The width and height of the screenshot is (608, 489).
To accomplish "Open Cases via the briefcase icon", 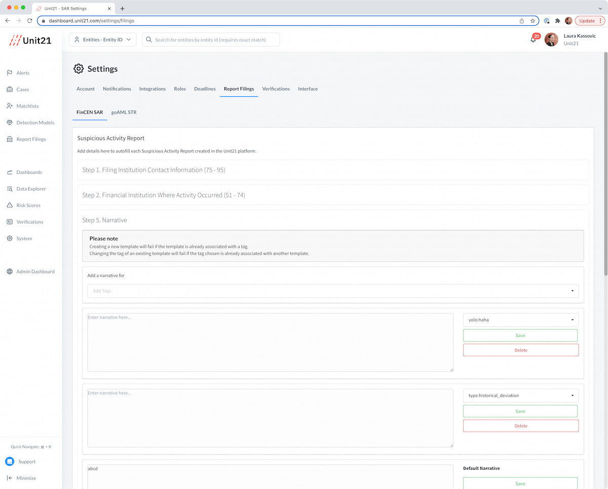I will point(10,90).
